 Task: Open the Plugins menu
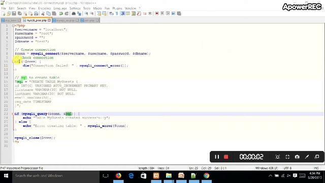(117, 8)
